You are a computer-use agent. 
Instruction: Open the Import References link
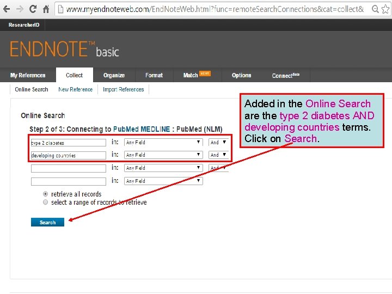coord(123,89)
